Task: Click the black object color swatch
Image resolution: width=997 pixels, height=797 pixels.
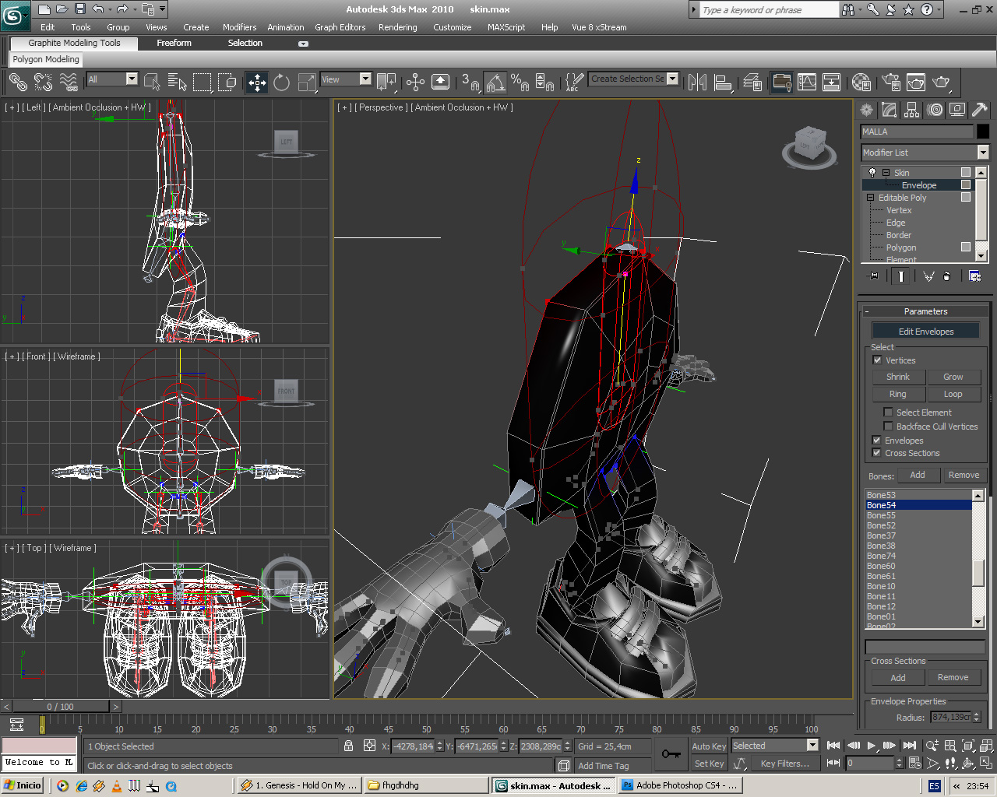Action: pyautogui.click(x=983, y=132)
